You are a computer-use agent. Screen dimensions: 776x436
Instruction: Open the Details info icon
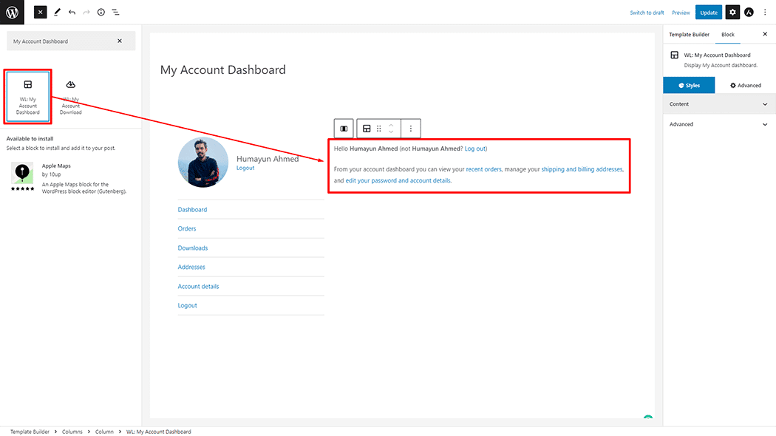101,13
